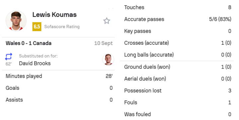This screenshot has height=120, width=239.
Task: Select the David Brooks name link
Action: pos(35,63)
